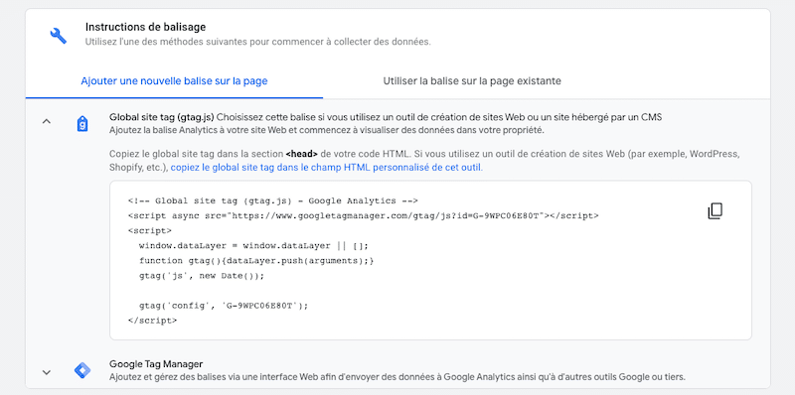Open link copiez le global site tag dans le champ HTML
795x395 pixels.
click(x=327, y=167)
